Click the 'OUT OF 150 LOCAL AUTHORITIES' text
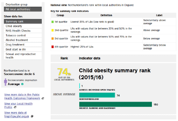 [x=64, y=79]
